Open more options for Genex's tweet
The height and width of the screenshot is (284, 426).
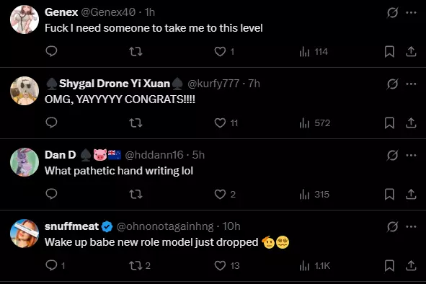tap(411, 12)
